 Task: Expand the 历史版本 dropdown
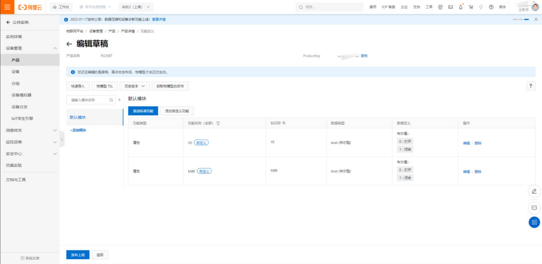click(134, 86)
